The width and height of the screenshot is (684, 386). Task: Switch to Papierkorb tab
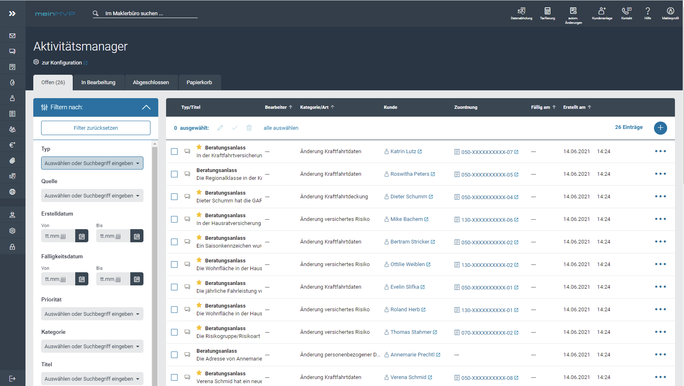point(199,83)
